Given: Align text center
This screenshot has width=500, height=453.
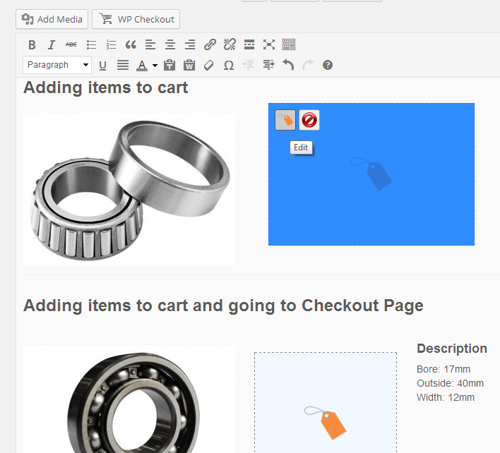Looking at the screenshot, I should [170, 44].
